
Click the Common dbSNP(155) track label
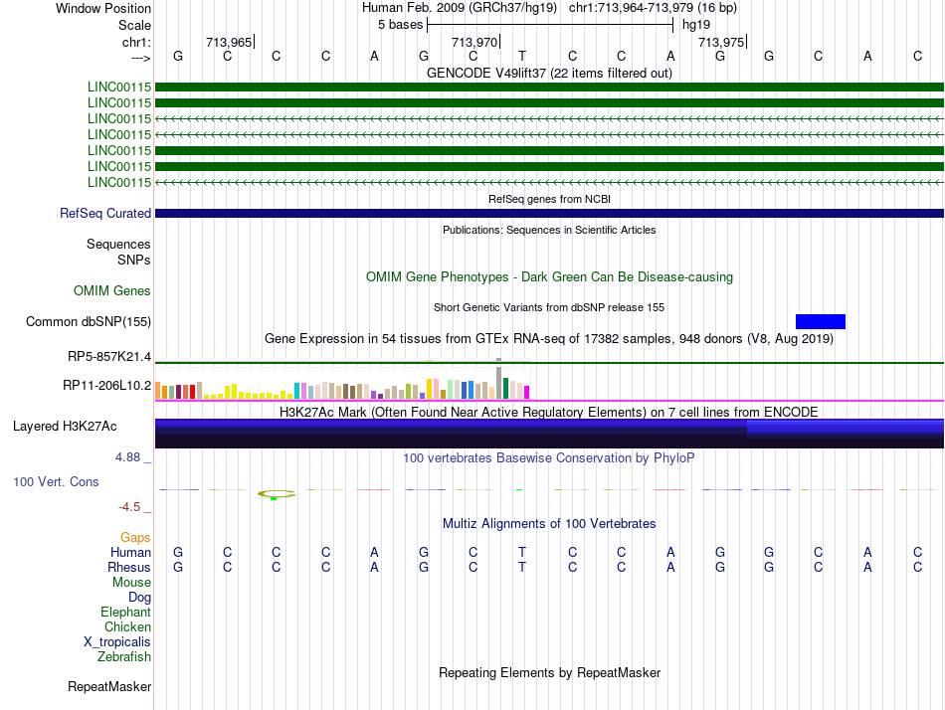(x=88, y=322)
